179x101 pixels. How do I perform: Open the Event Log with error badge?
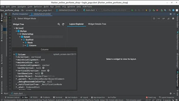[151, 97]
